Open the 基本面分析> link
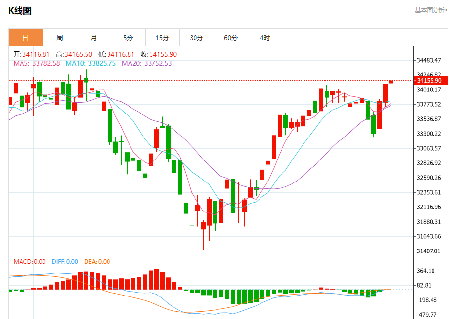The image size is (455, 319). [x=431, y=10]
